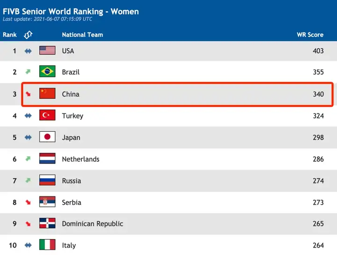Click the Turkey flag icon

[x=47, y=115]
